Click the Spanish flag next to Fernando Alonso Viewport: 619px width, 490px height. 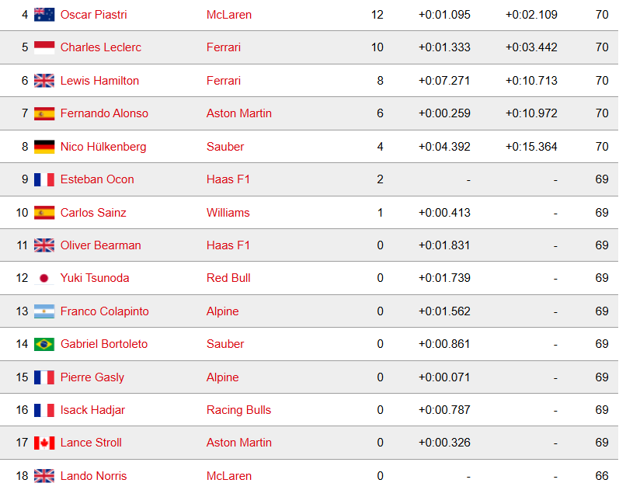[x=44, y=113]
